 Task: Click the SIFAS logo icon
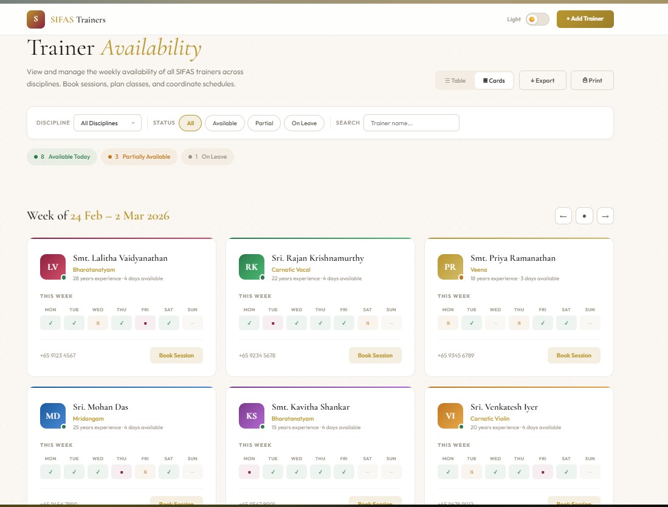(x=36, y=19)
